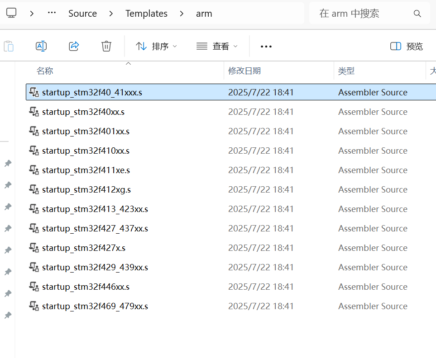The height and width of the screenshot is (358, 436).
Task: Toggle the 预览 (Preview) pane
Action: click(x=406, y=46)
